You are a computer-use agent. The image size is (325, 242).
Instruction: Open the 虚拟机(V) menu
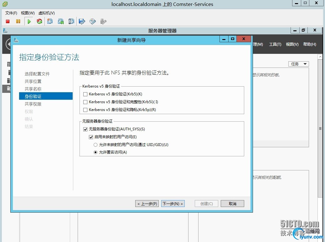46,13
